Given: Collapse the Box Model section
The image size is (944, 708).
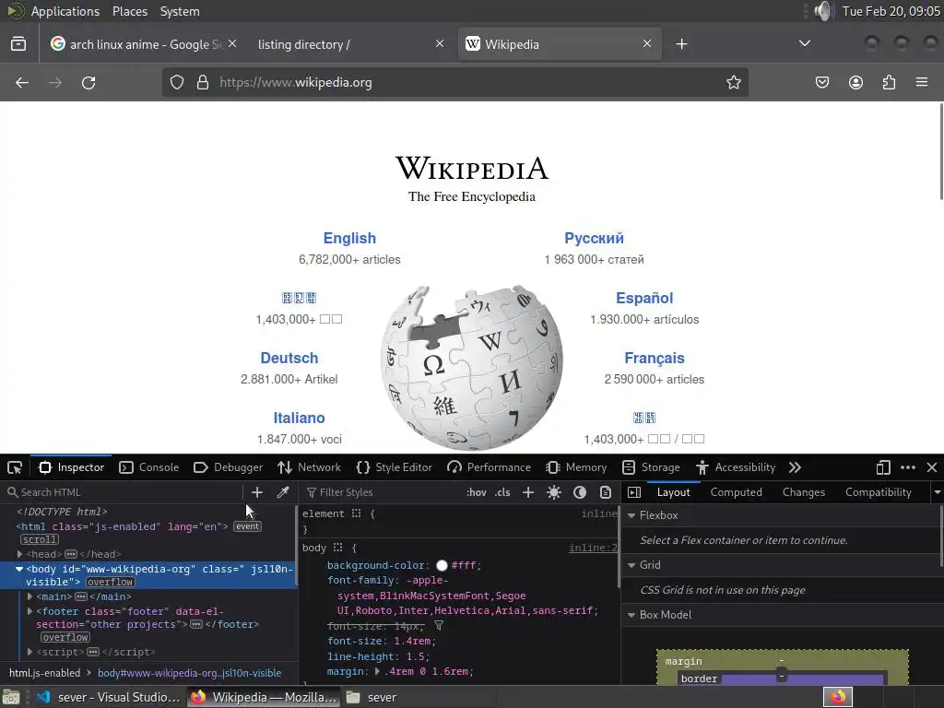Looking at the screenshot, I should click(631, 615).
